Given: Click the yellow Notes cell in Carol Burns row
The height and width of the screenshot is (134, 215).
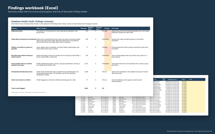Looking at the screenshot, I should coord(197,110).
